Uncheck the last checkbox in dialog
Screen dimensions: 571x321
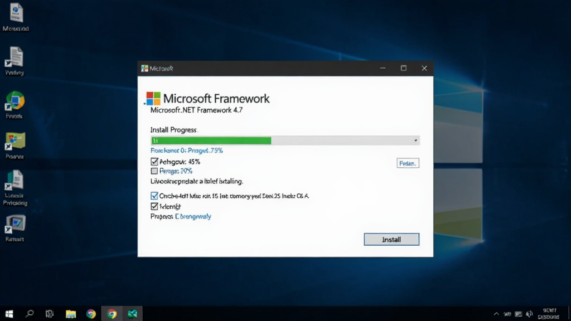point(154,206)
